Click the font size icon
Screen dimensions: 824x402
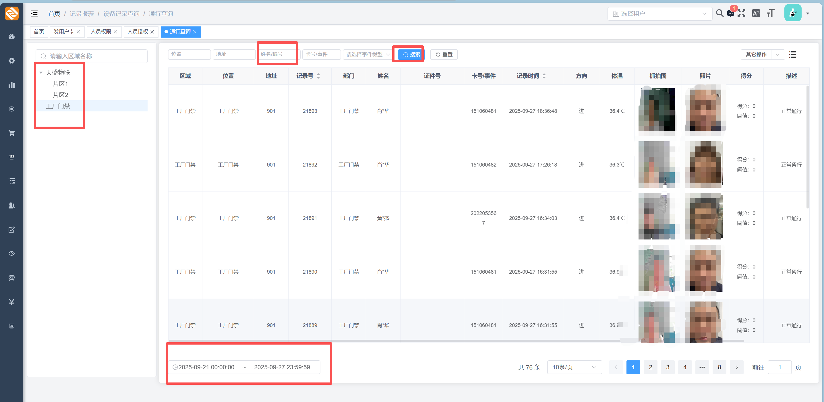pyautogui.click(x=771, y=13)
